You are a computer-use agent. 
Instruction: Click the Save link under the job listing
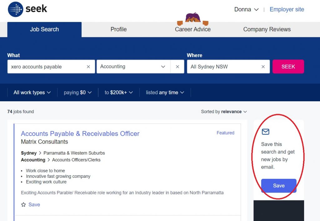[34, 204]
